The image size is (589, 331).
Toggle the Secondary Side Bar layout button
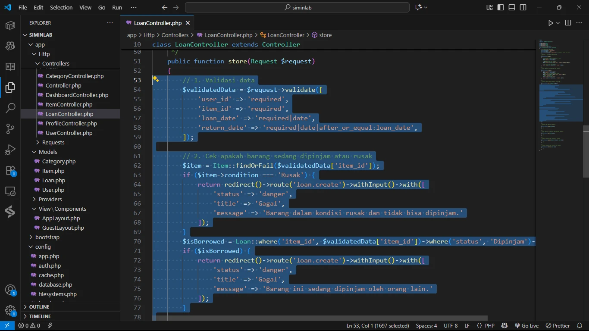click(x=523, y=7)
